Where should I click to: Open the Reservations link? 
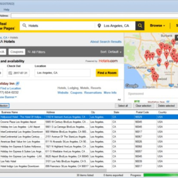pos(93,93)
